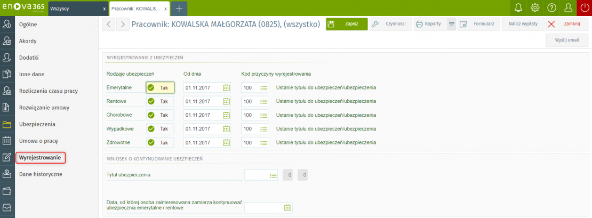Open the user profile icon

pos(569,8)
